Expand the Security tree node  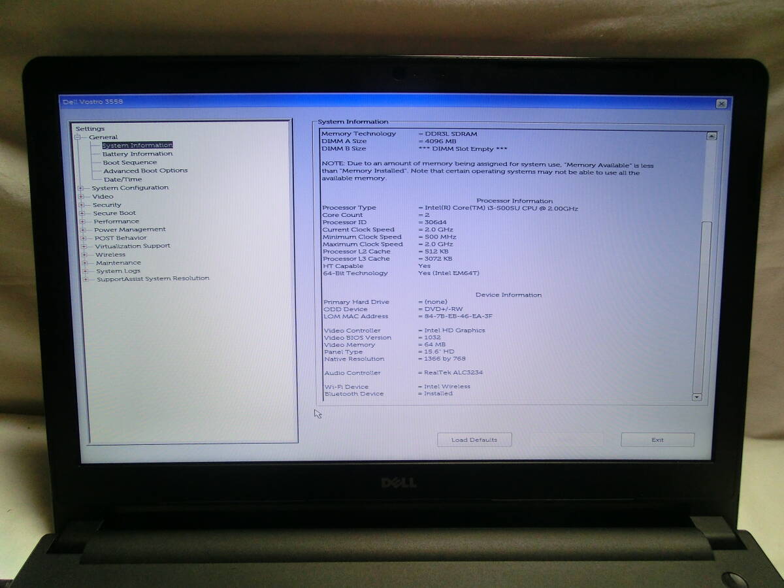tap(82, 205)
